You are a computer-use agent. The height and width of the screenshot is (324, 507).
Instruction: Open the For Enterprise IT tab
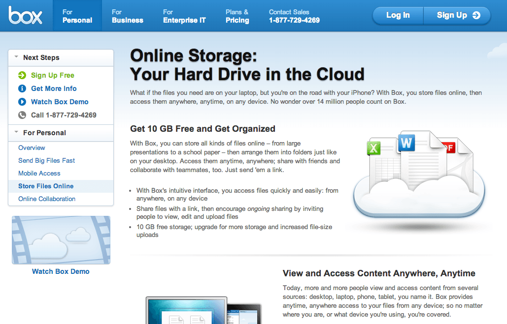[184, 16]
